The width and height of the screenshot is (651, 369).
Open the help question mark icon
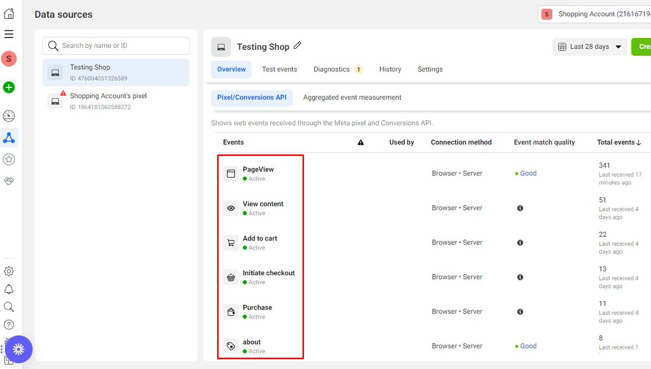pyautogui.click(x=9, y=325)
